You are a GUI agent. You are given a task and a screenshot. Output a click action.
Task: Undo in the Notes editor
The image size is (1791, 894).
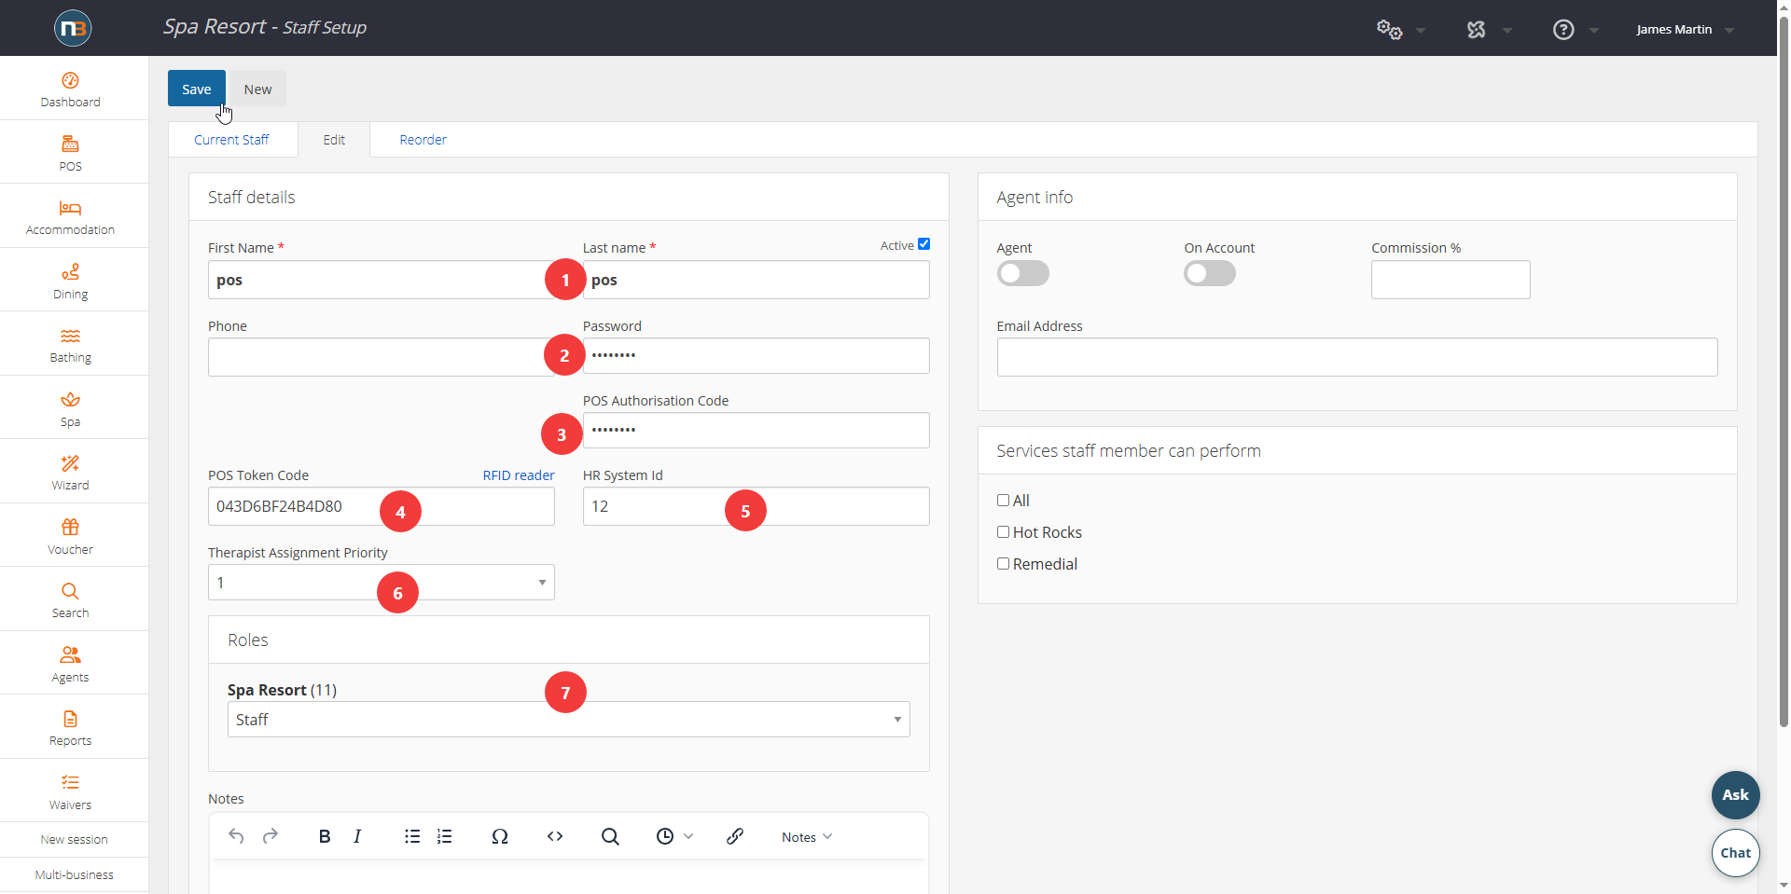(236, 836)
